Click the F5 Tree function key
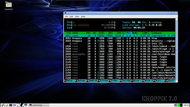This screenshot has width=190, height=107. (114, 81)
